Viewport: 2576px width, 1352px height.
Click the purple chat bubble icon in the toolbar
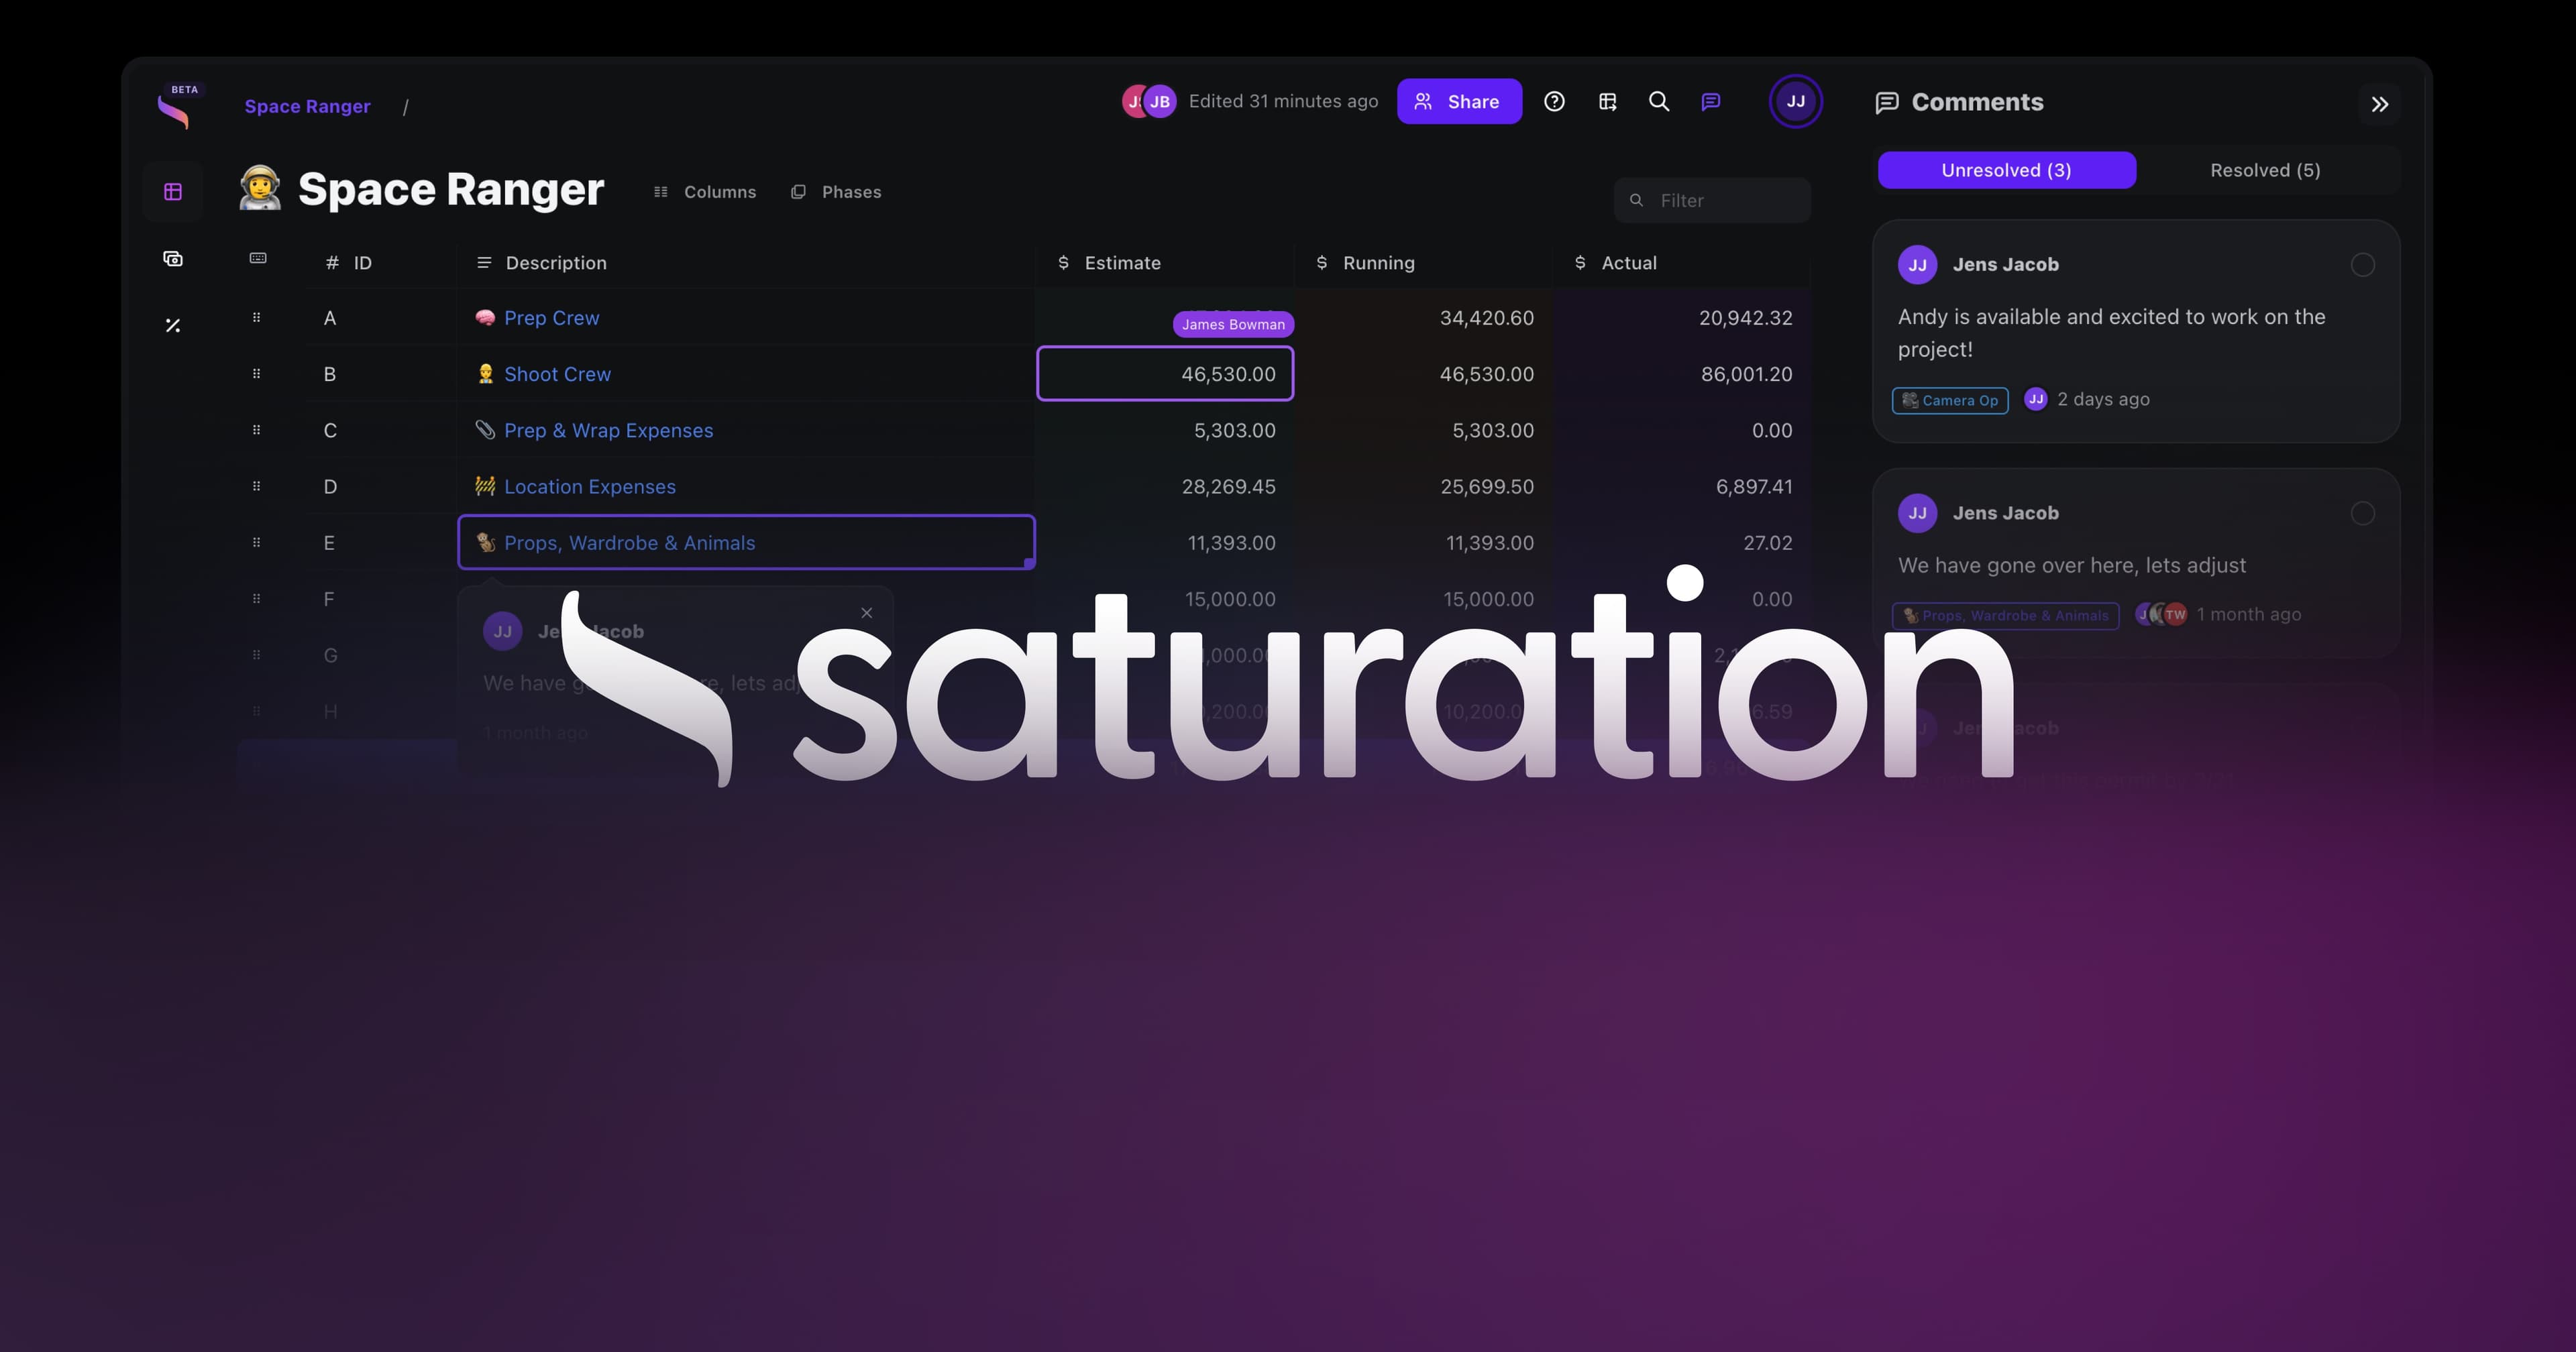1711,101
